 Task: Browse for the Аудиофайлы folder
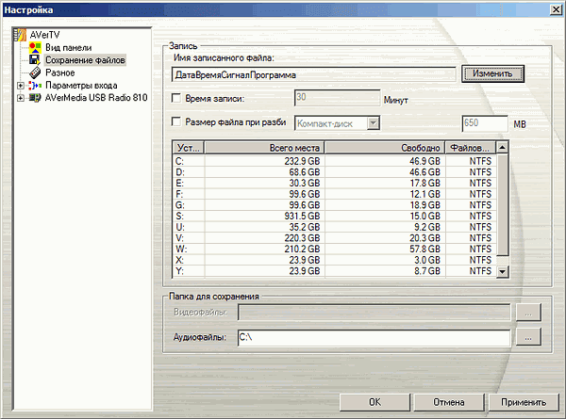528,338
